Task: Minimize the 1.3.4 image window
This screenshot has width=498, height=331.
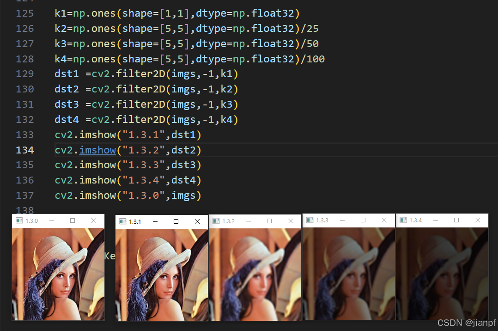Action: coord(436,220)
